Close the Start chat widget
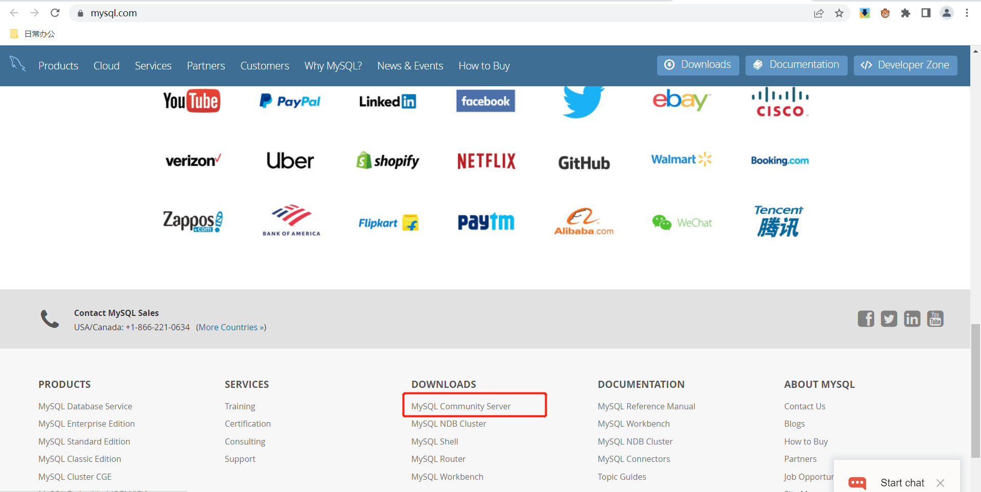Screen dimensions: 981x492 point(940,483)
